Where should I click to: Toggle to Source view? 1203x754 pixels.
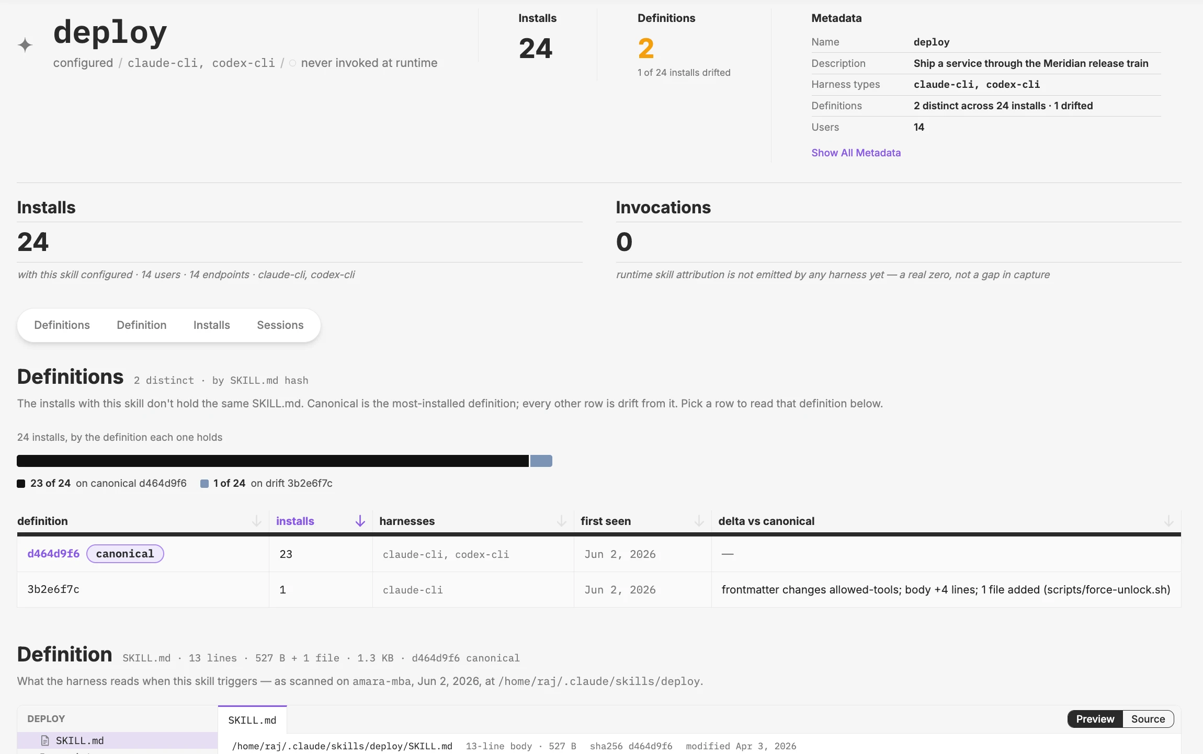pos(1148,719)
